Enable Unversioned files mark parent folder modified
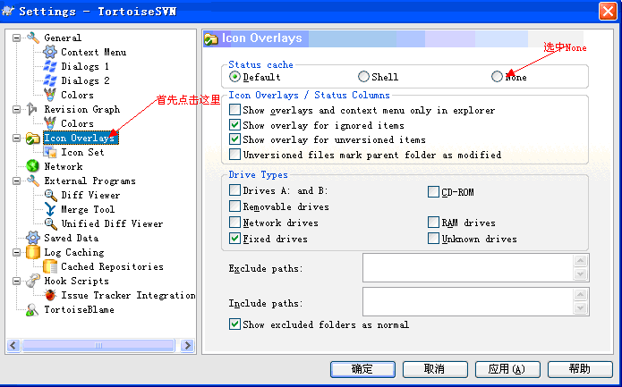622x387 pixels. pos(234,154)
